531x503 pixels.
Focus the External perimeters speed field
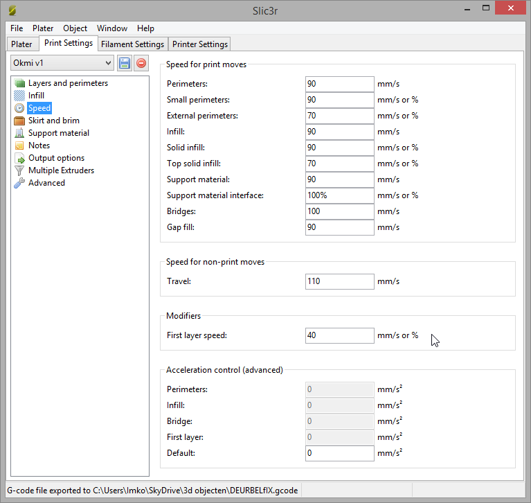coord(339,116)
